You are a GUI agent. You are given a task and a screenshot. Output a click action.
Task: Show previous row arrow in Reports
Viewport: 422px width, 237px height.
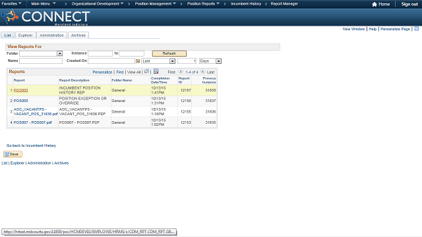click(181, 72)
